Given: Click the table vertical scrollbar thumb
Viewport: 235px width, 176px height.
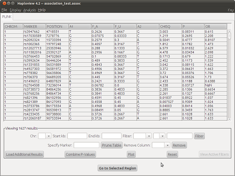Looking at the screenshot, I should (x=230, y=36).
